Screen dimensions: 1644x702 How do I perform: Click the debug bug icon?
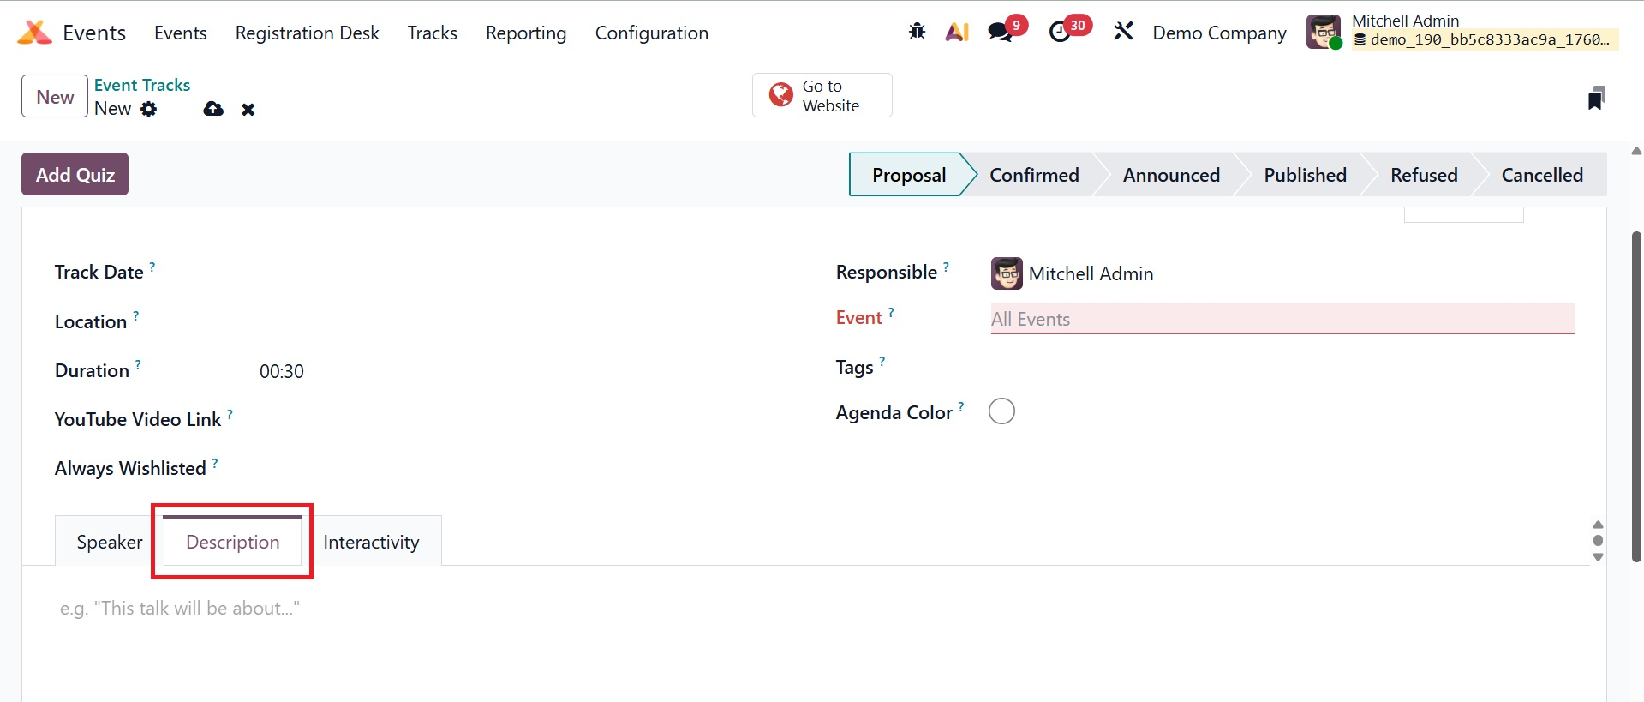(x=917, y=32)
